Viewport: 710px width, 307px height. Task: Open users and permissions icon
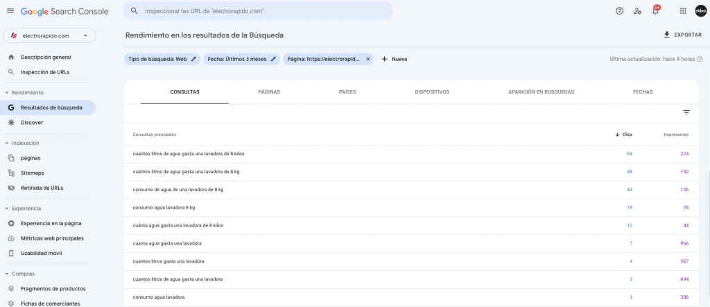pyautogui.click(x=638, y=11)
